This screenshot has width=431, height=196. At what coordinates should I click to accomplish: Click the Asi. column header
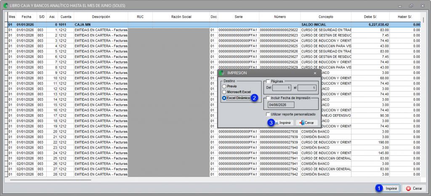(52, 17)
